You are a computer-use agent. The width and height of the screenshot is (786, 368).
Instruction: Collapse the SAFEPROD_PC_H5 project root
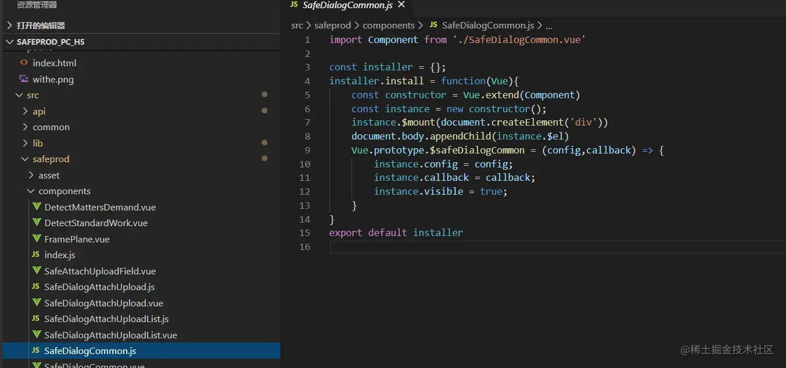tap(9, 42)
